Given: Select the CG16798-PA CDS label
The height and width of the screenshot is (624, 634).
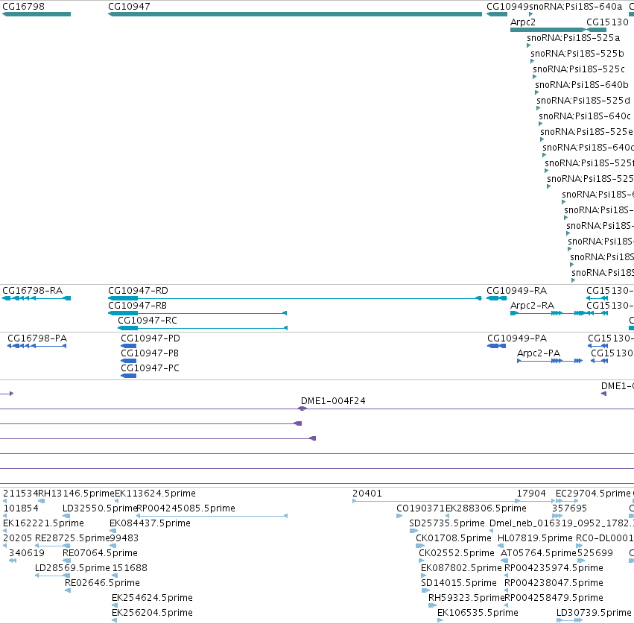Looking at the screenshot, I should click(37, 338).
